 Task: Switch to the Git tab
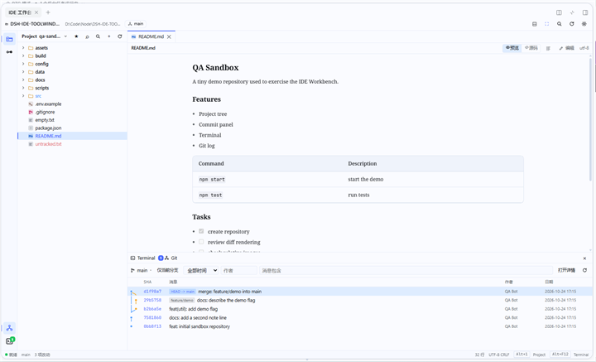click(171, 258)
